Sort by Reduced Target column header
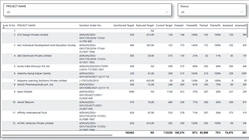The height and width of the screenshot is (140, 249). (145, 25)
